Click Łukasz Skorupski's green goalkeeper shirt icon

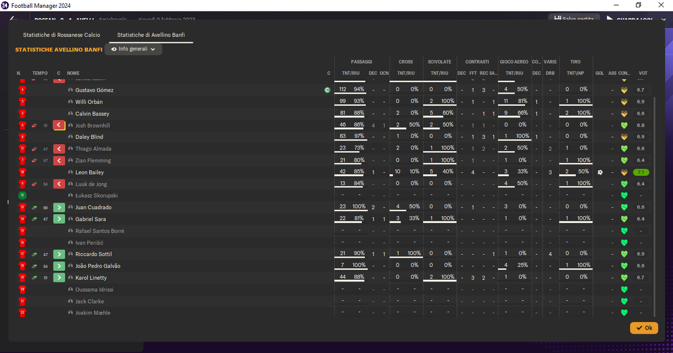pyautogui.click(x=22, y=195)
